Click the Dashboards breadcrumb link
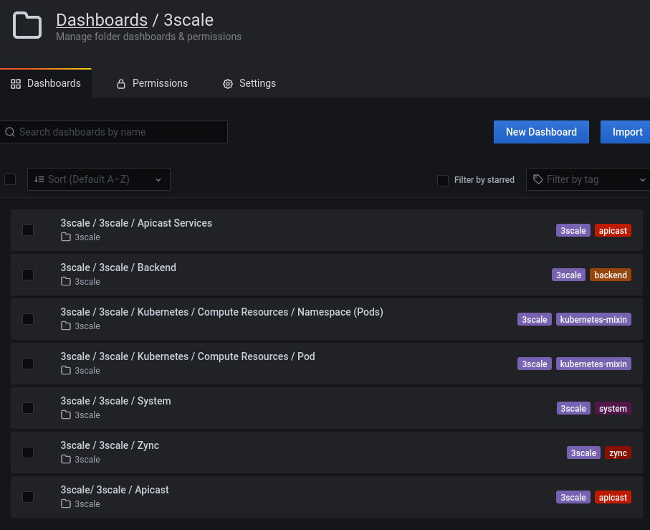Screen dimensions: 650x530 pyautogui.click(x=102, y=20)
